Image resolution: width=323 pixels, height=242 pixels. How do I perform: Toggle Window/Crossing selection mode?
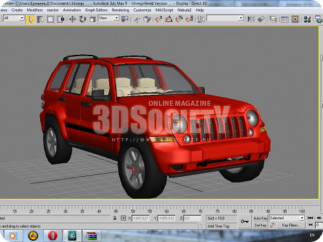pyautogui.click(x=61, y=19)
